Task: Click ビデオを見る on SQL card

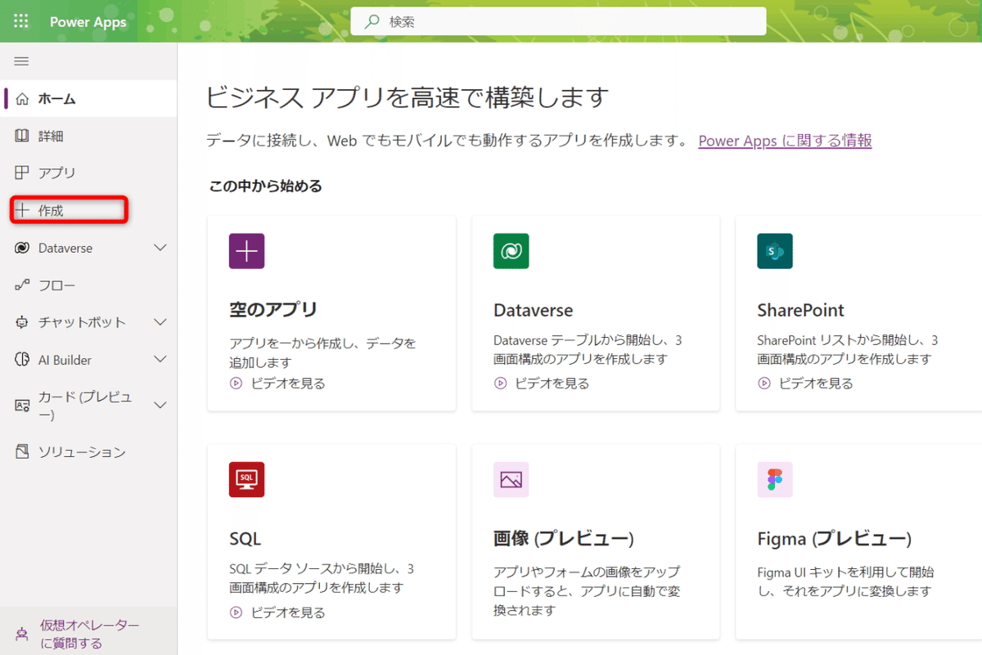Action: coord(288,612)
